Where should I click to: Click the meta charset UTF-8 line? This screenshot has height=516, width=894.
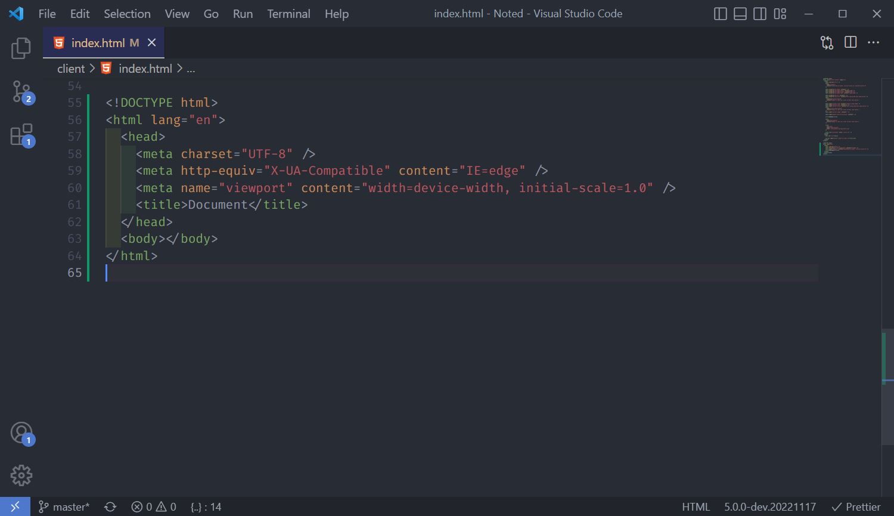pyautogui.click(x=225, y=154)
